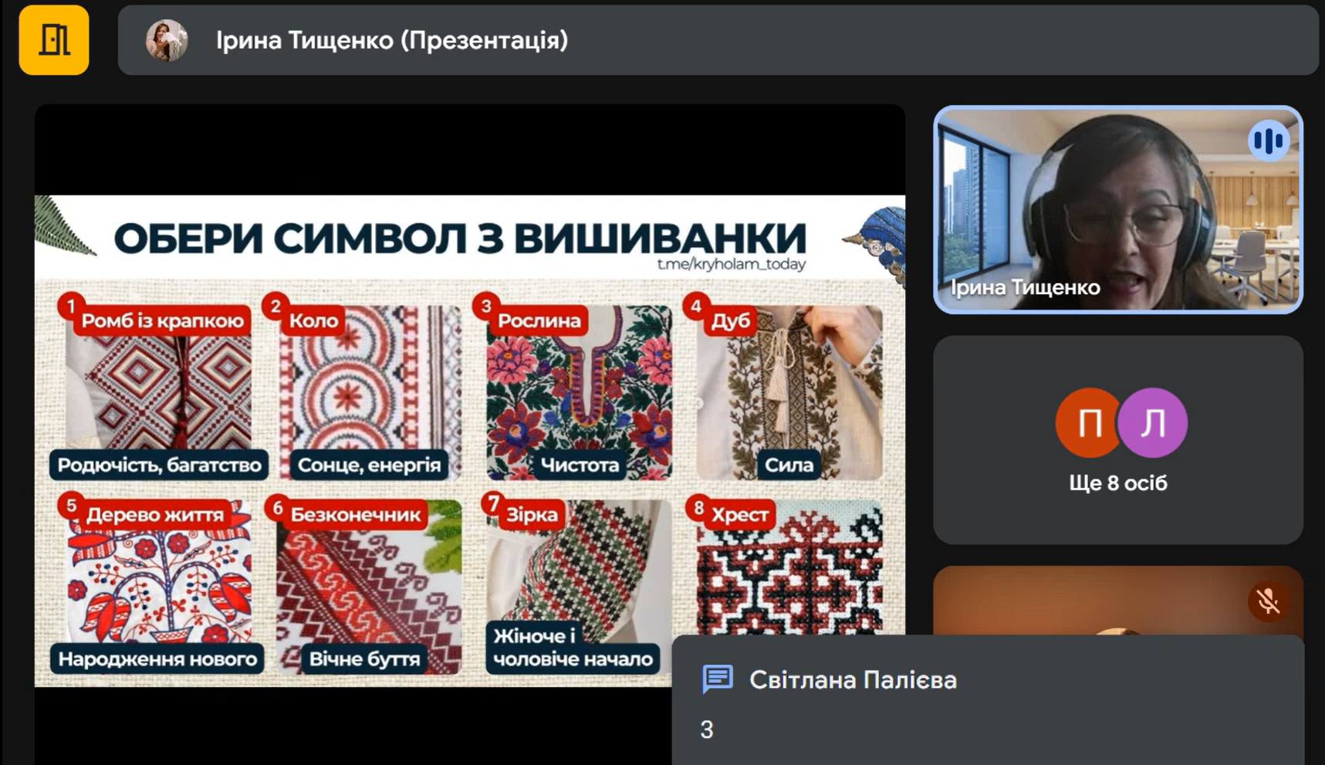The width and height of the screenshot is (1325, 765).
Task: Click the orange П participant avatar
Action: pyautogui.click(x=1089, y=423)
